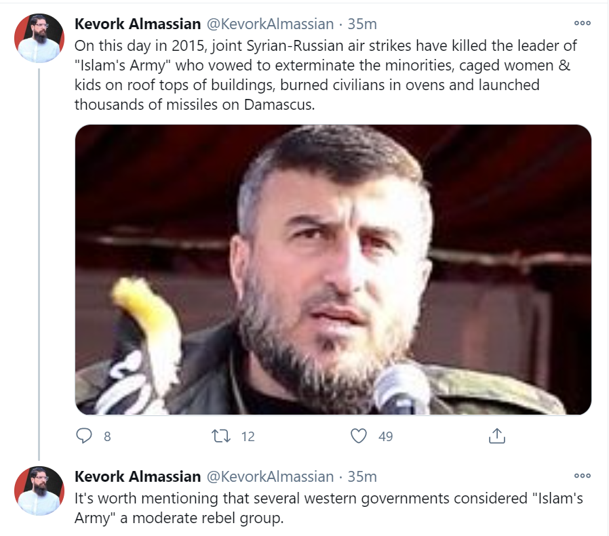Open the three-dot menu of the second tweet
Image resolution: width=609 pixels, height=536 pixels.
pyautogui.click(x=582, y=476)
